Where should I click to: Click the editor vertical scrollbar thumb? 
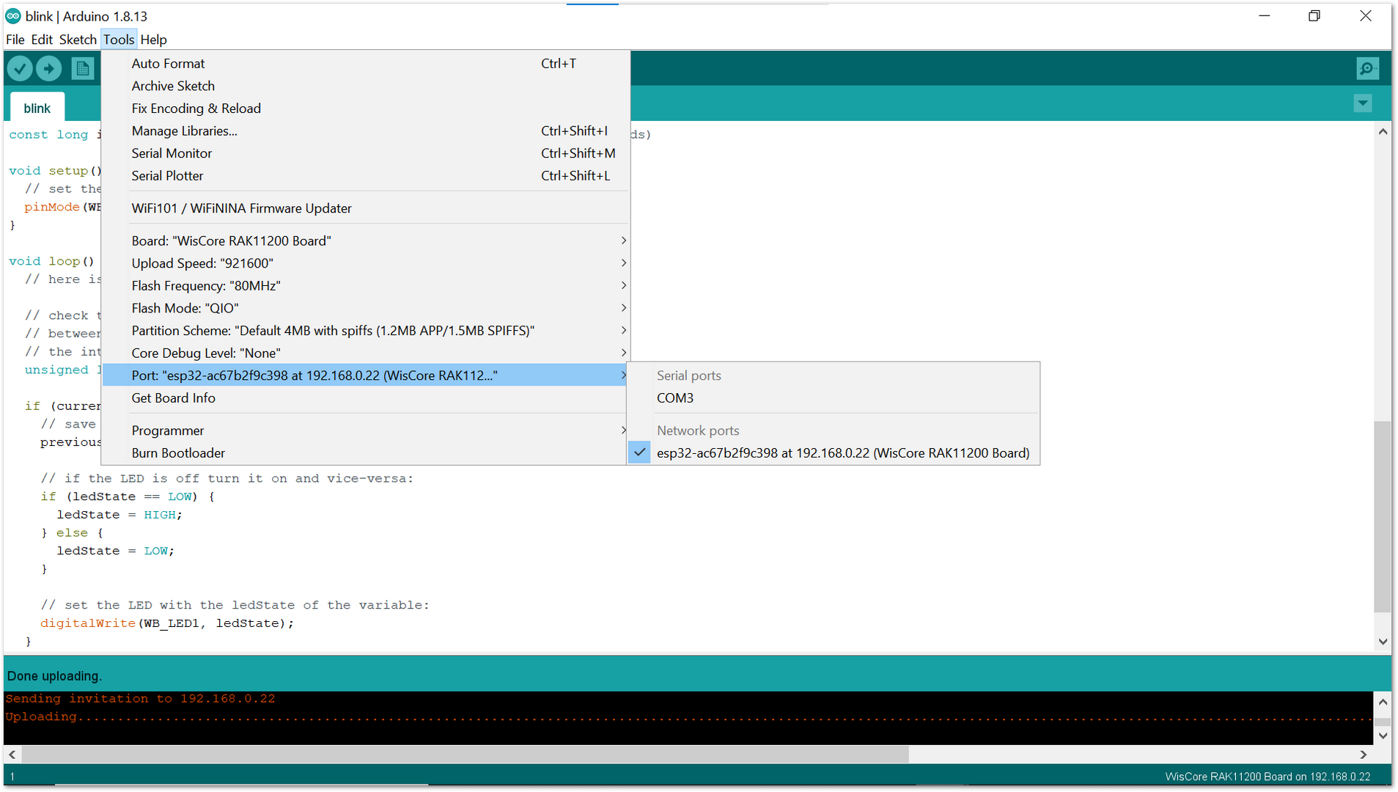(1383, 516)
